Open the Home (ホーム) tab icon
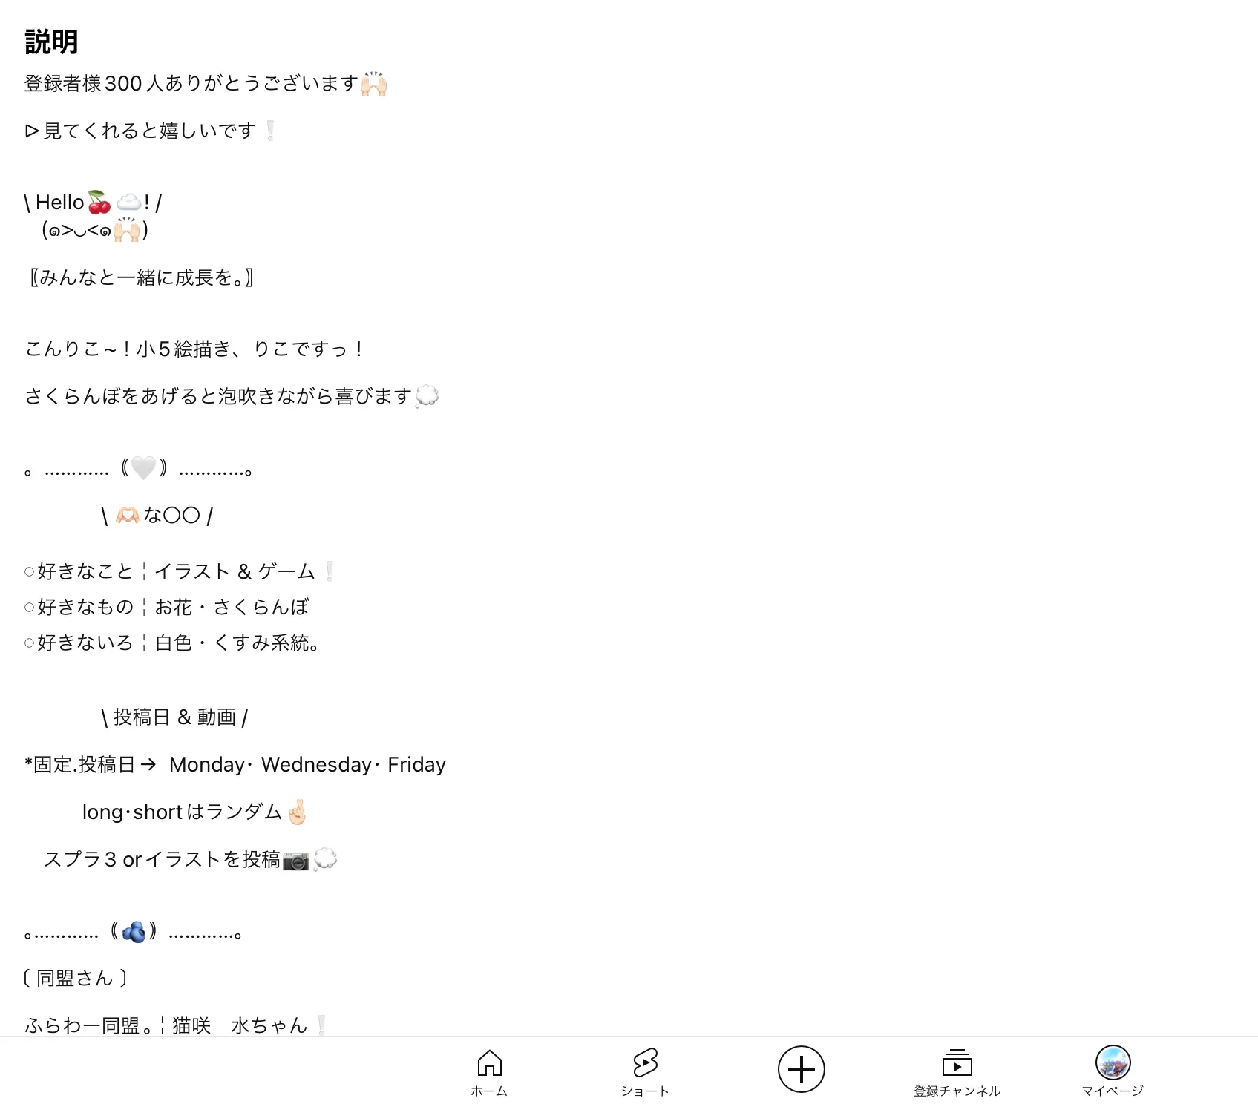Viewport: 1258px width, 1107px height. (489, 1062)
